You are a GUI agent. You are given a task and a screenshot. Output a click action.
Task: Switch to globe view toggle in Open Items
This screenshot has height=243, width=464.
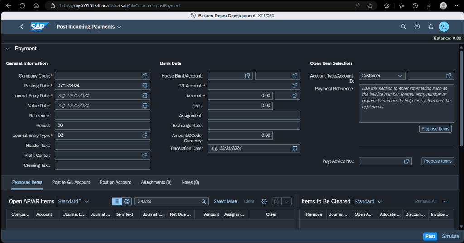[127, 202]
